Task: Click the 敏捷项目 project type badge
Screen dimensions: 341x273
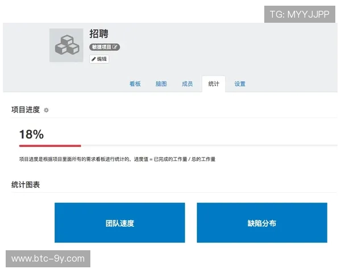Action: [105, 47]
